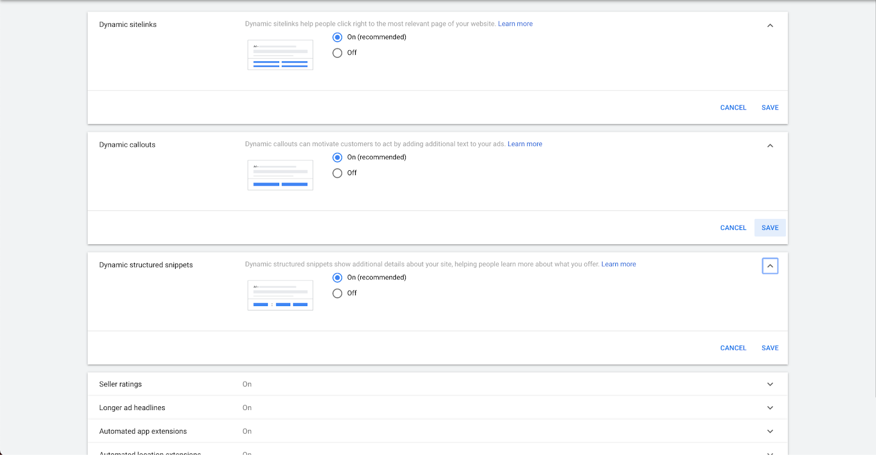Expand the Seller ratings row
876x455 pixels.
(770, 384)
